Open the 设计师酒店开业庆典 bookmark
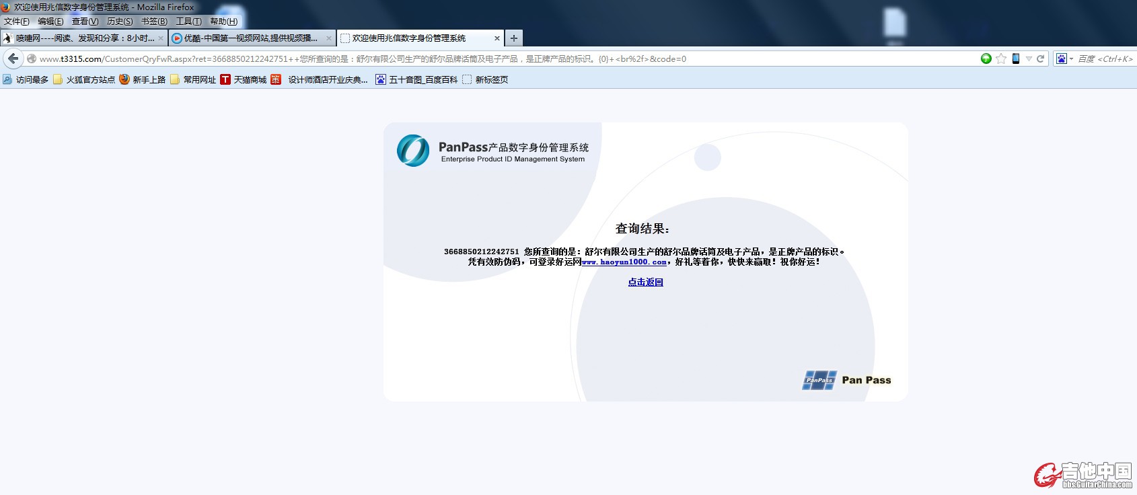 click(320, 79)
